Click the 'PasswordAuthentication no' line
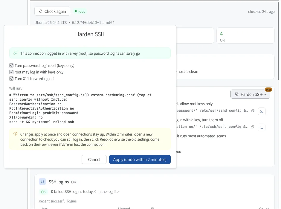This screenshot has width=281, height=209. 35,104
